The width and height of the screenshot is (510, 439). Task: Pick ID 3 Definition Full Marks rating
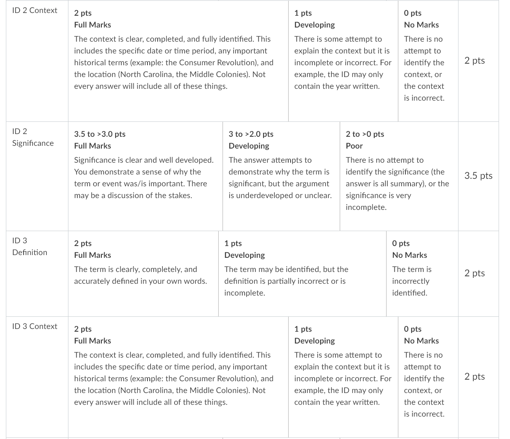(x=143, y=274)
